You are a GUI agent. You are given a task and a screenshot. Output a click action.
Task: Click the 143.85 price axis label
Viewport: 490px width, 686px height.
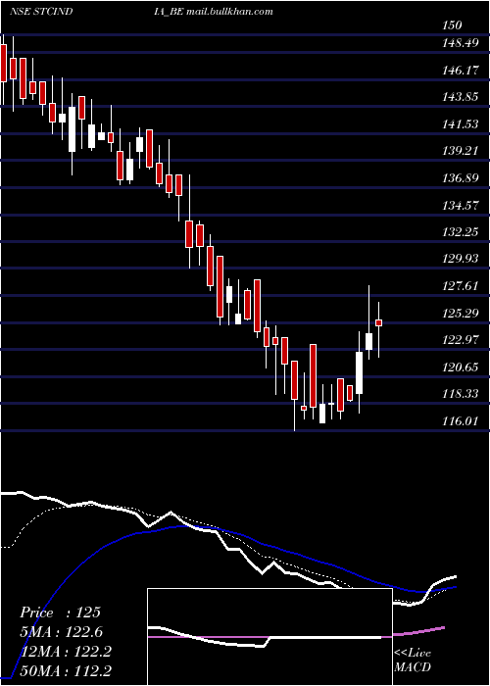tap(461, 97)
